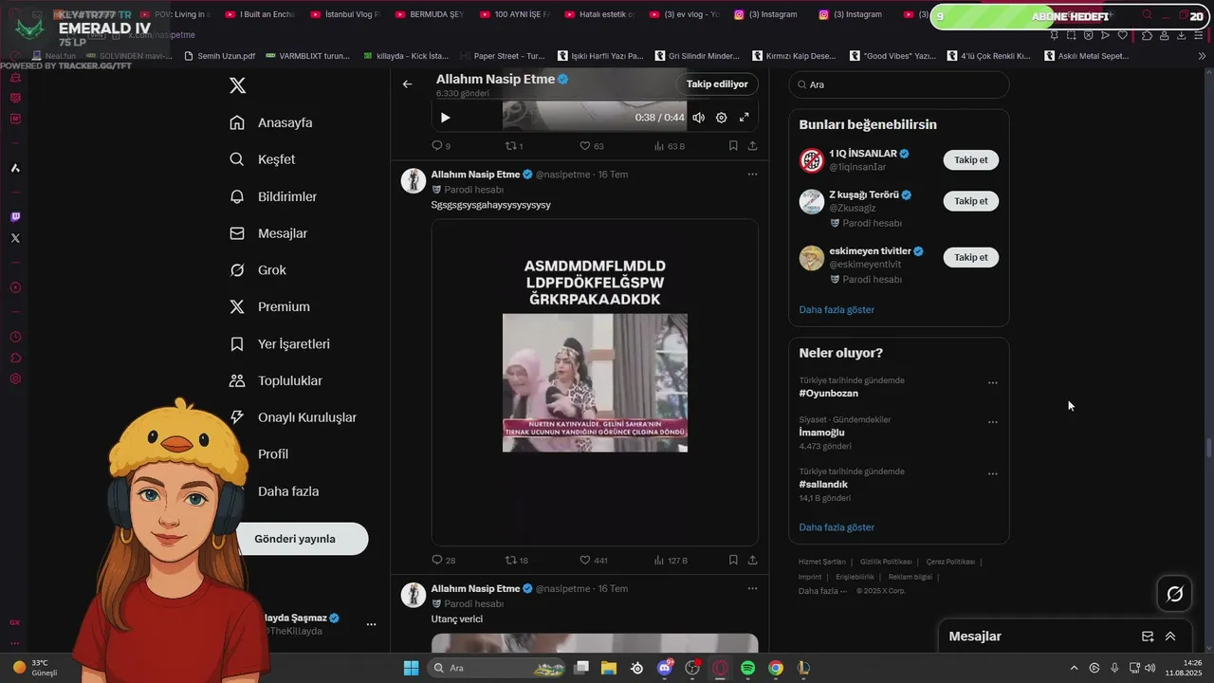Repost the post showing 18 reposts

[x=517, y=561]
